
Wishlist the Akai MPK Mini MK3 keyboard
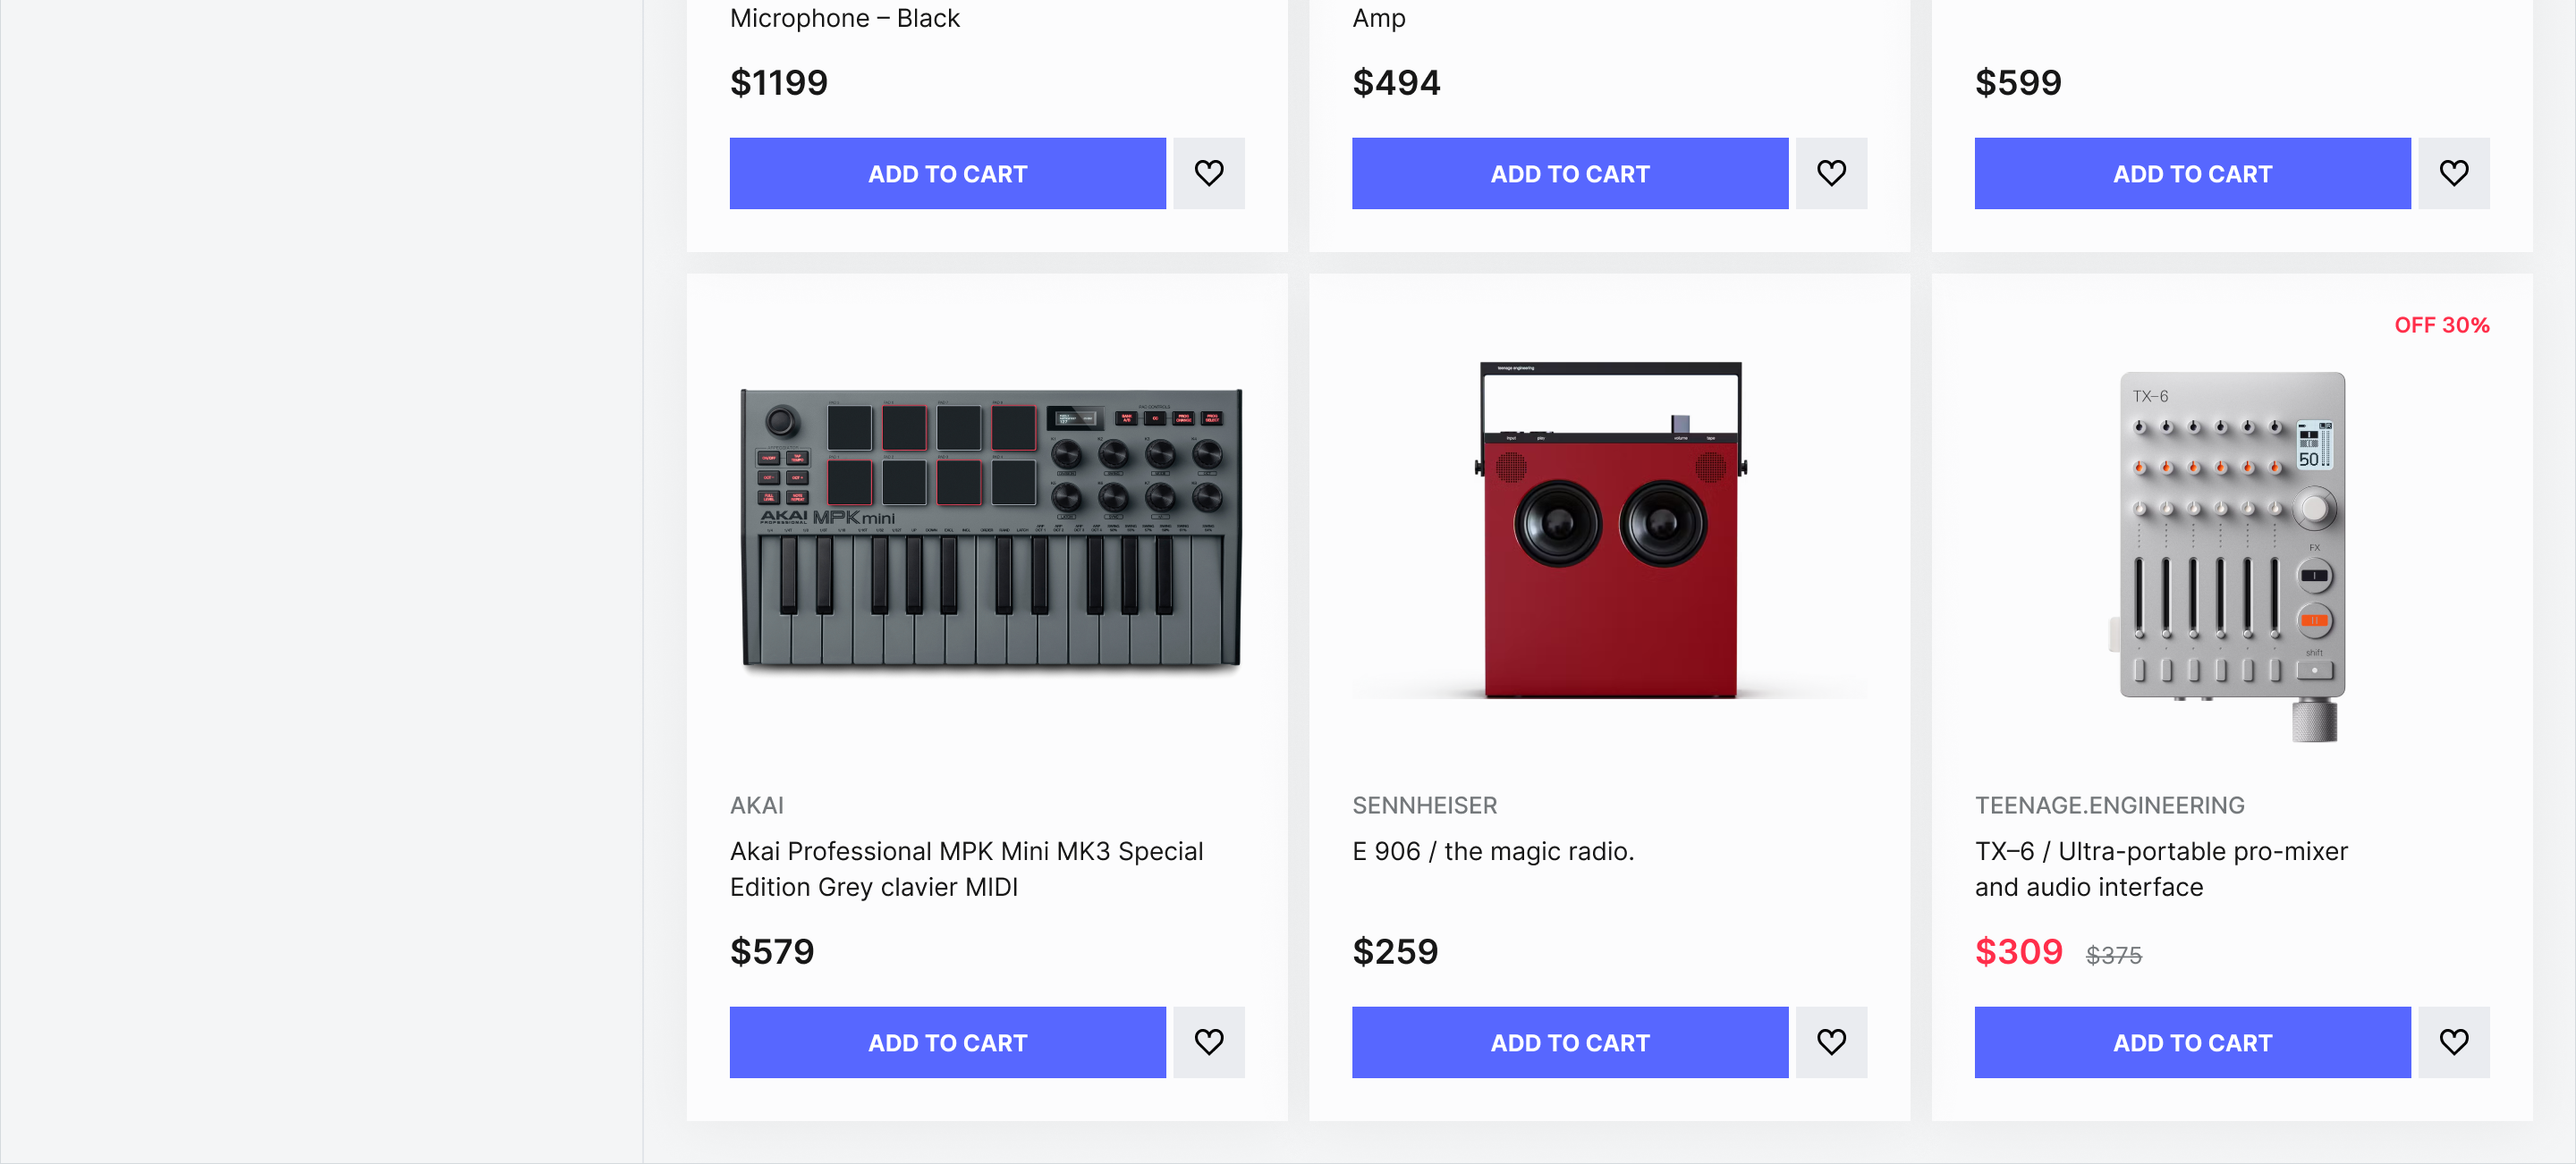point(1208,1042)
